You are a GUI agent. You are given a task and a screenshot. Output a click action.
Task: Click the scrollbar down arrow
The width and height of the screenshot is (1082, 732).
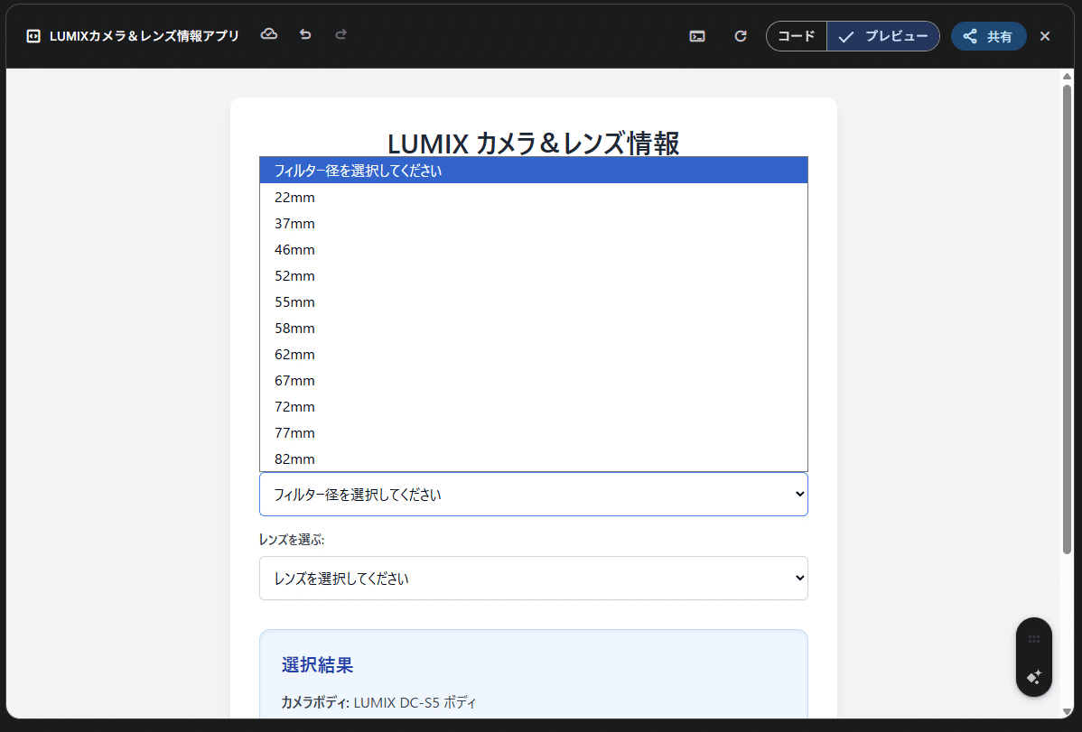click(x=1067, y=711)
